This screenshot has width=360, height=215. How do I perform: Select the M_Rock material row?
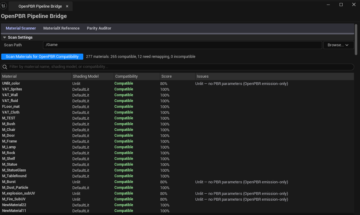[178, 153]
